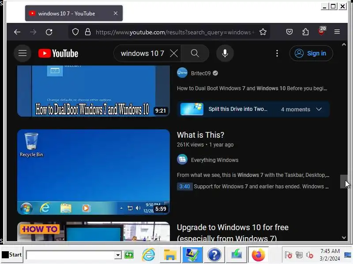Open the taskbar clock showing 7:45 AM
The height and width of the screenshot is (264, 353).
pos(330,255)
